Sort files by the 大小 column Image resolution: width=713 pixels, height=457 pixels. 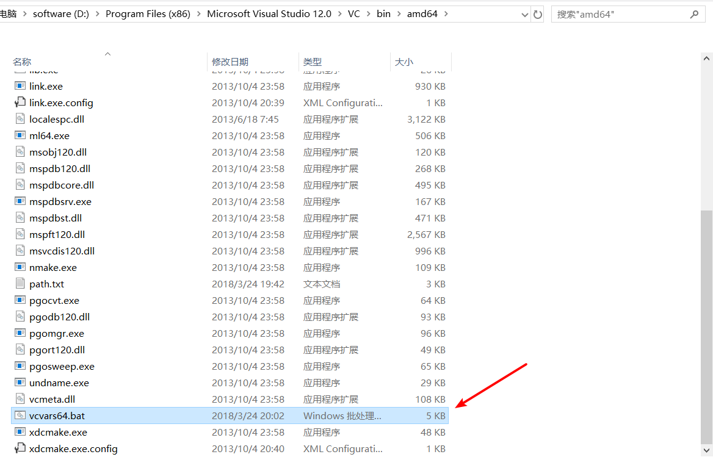click(404, 62)
